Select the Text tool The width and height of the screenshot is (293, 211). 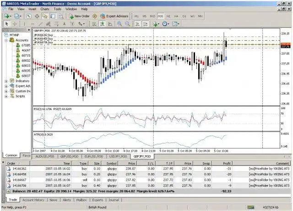point(64,24)
